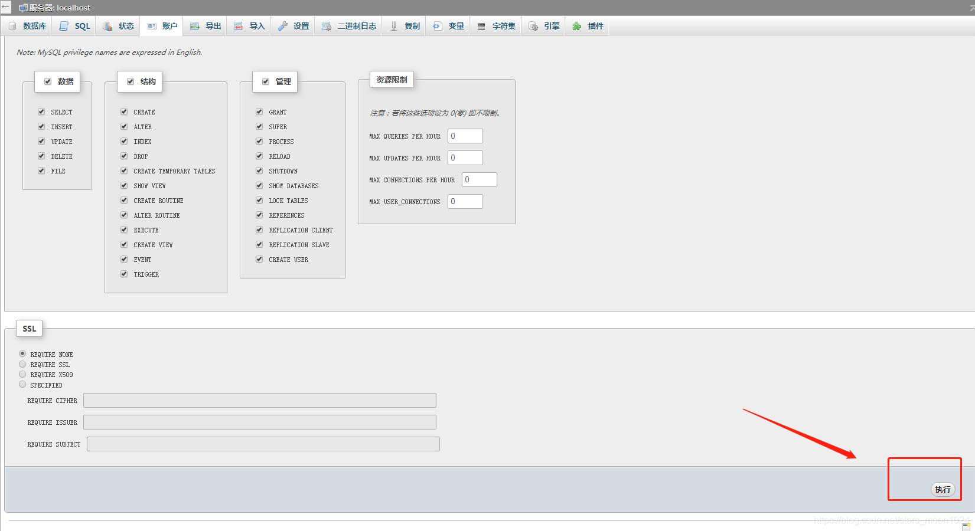Click the charsets icon
The image size is (975, 531).
481,26
